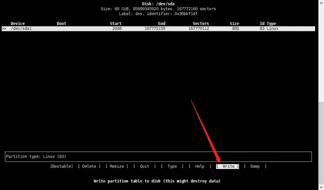Click the disk size info line
The width and height of the screenshot is (324, 190).
158,9
